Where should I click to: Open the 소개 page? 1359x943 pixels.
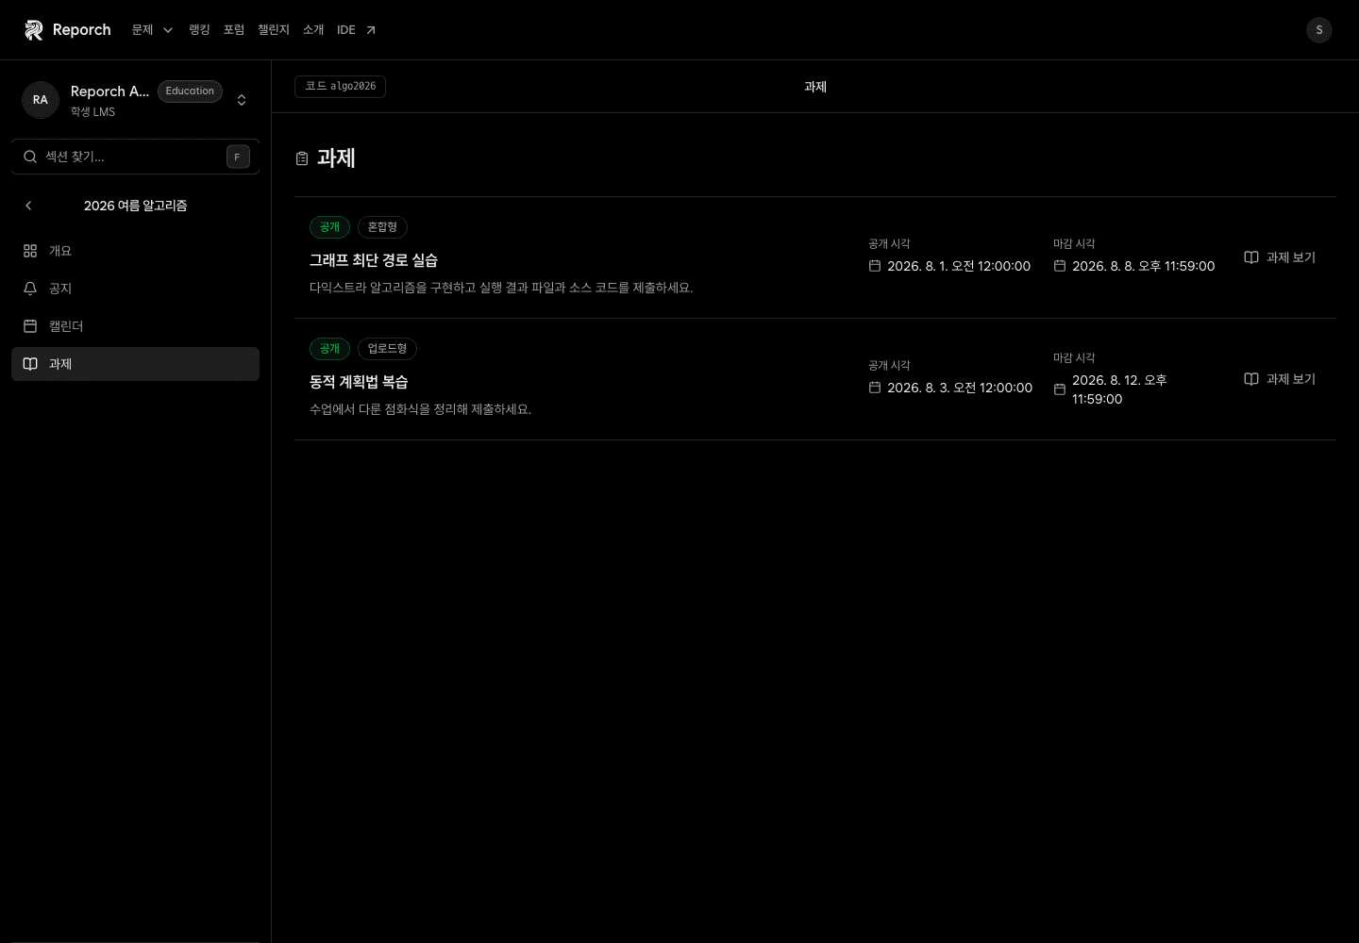pos(313,30)
